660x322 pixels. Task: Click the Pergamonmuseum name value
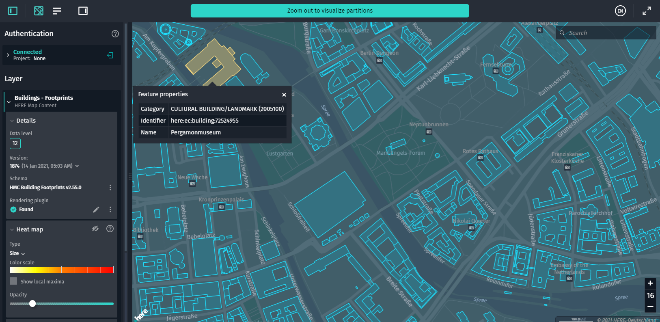196,132
